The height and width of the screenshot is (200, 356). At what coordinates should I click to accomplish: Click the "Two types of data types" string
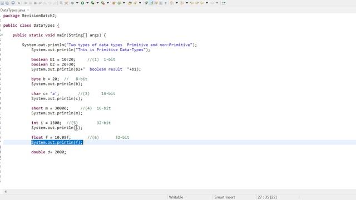(129, 45)
